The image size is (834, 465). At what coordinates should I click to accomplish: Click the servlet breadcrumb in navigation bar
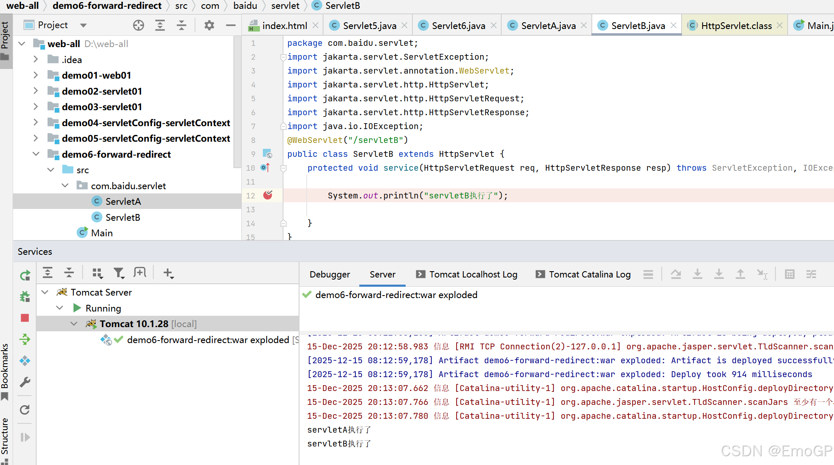point(285,6)
